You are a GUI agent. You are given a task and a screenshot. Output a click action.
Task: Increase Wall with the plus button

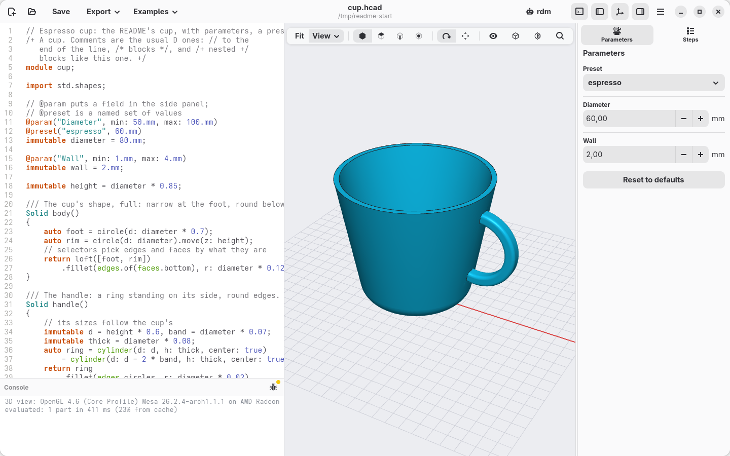(701, 155)
